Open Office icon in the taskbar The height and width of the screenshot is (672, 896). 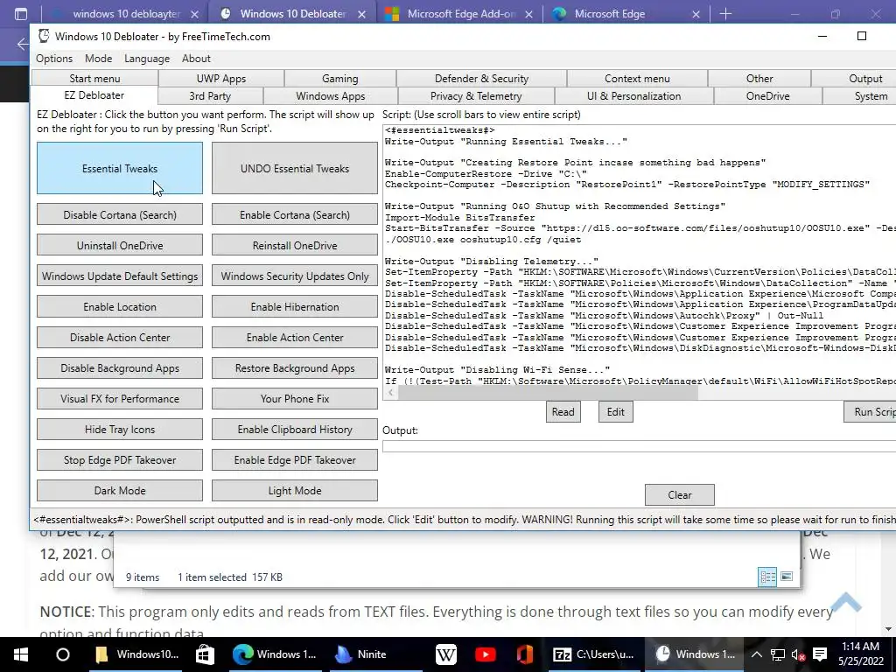(x=525, y=654)
